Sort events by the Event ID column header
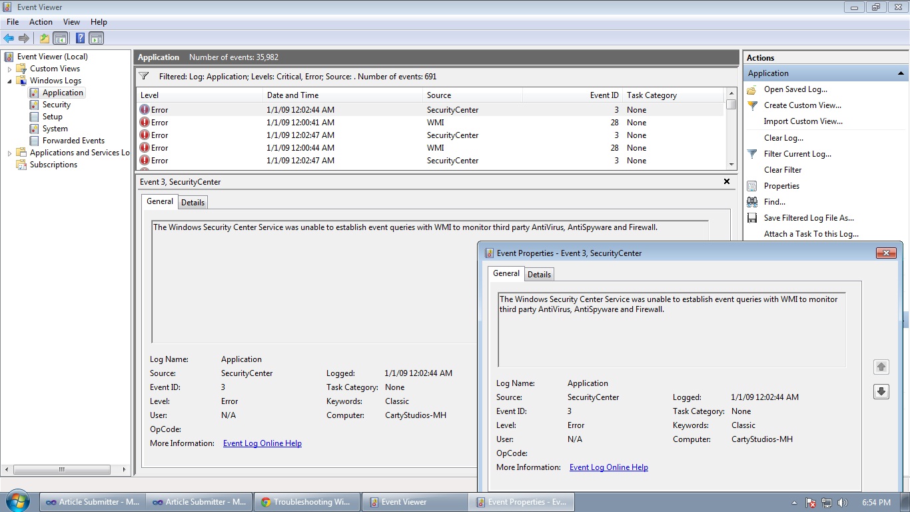The image size is (910, 512). pos(572,95)
